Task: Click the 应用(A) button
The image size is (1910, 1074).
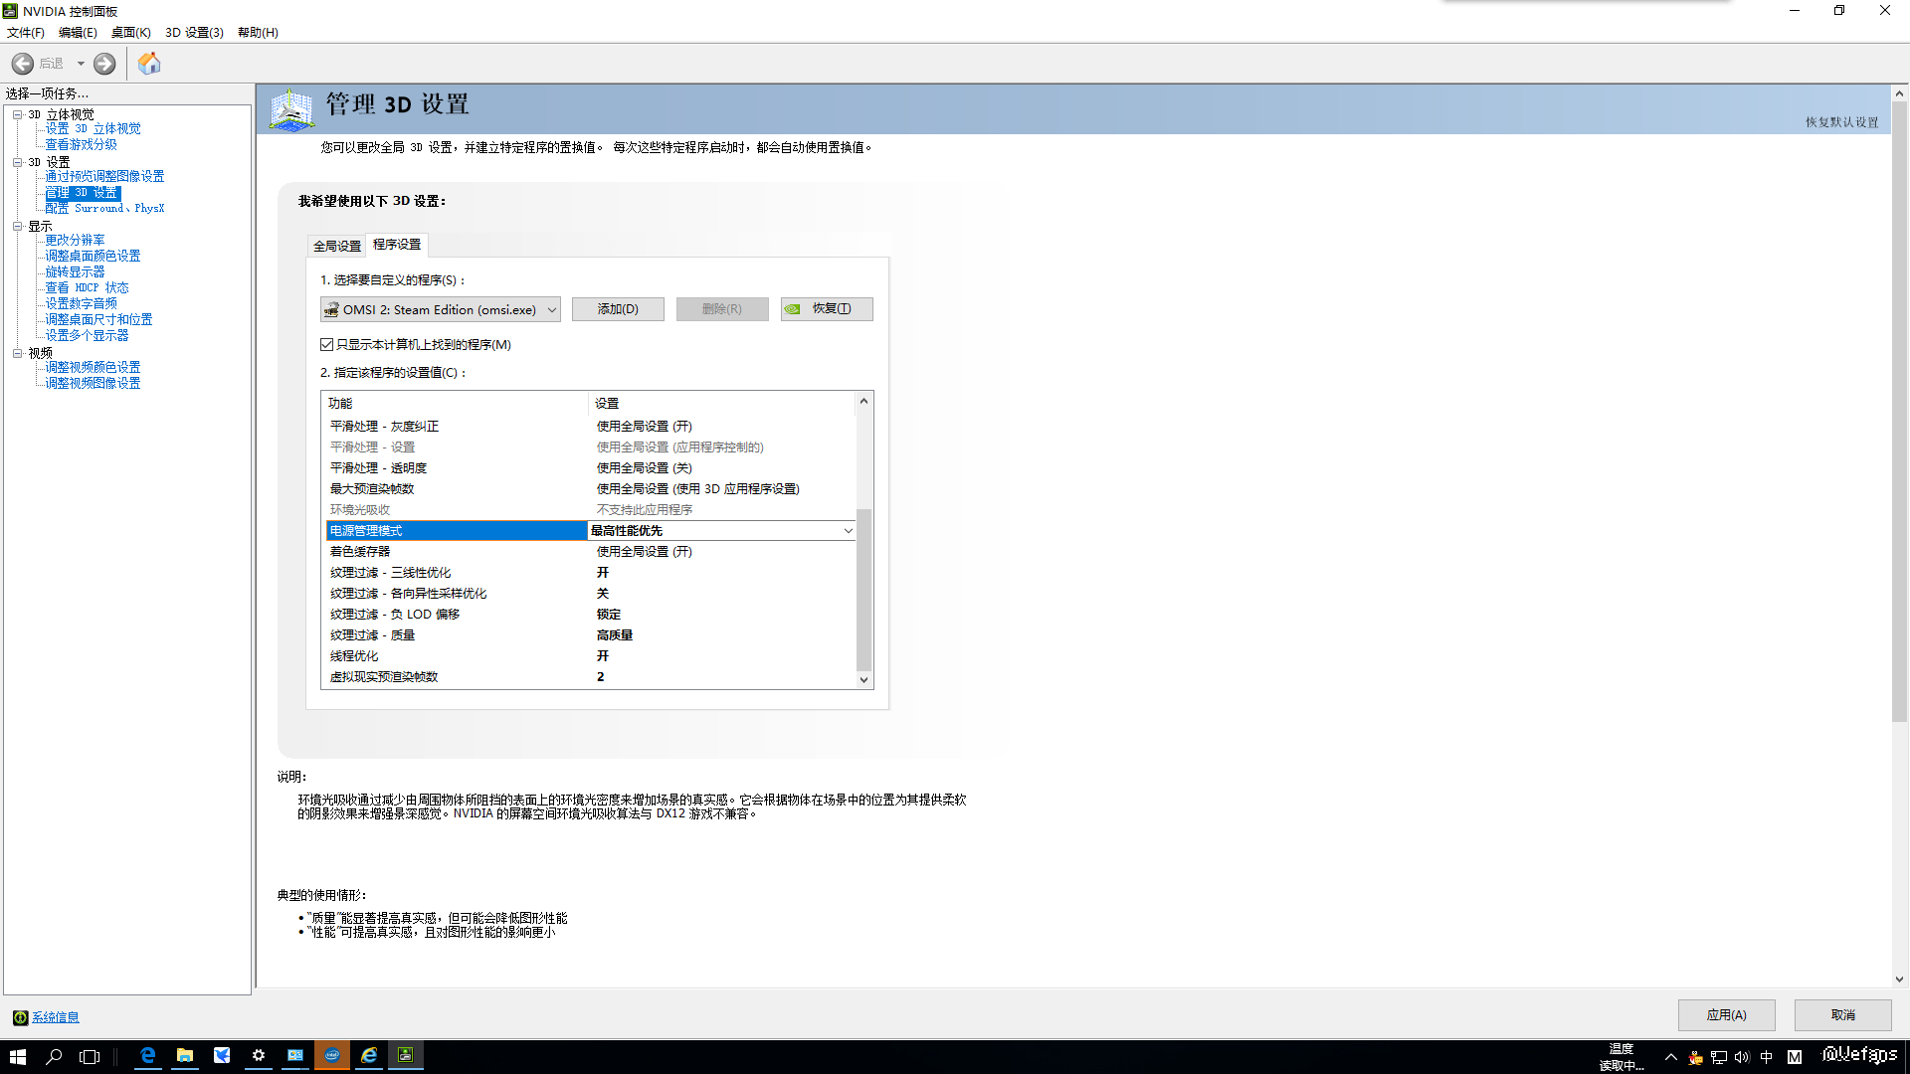Action: coord(1726,1014)
